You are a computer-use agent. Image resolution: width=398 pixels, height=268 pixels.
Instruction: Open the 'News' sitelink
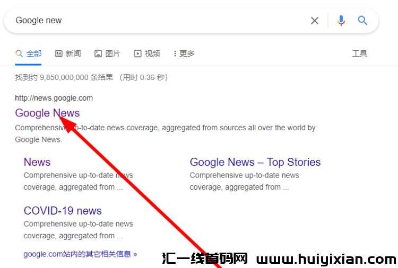pos(37,162)
